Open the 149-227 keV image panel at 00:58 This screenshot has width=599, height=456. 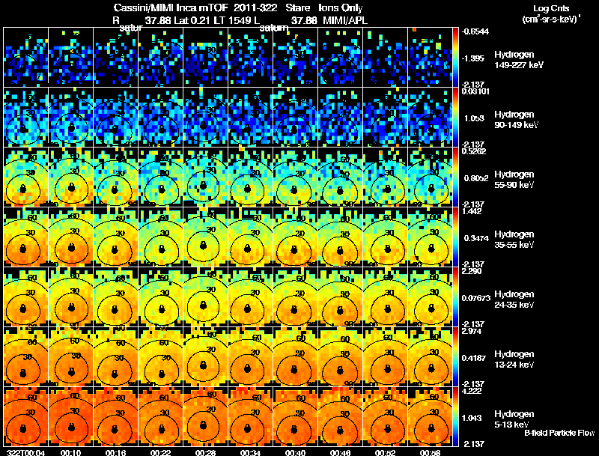coord(430,58)
